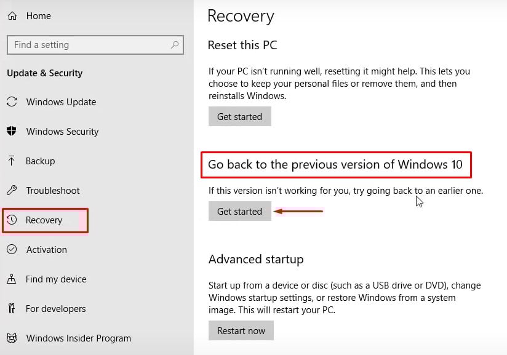Switch to the Backup settings page
This screenshot has width=507, height=355.
point(41,161)
